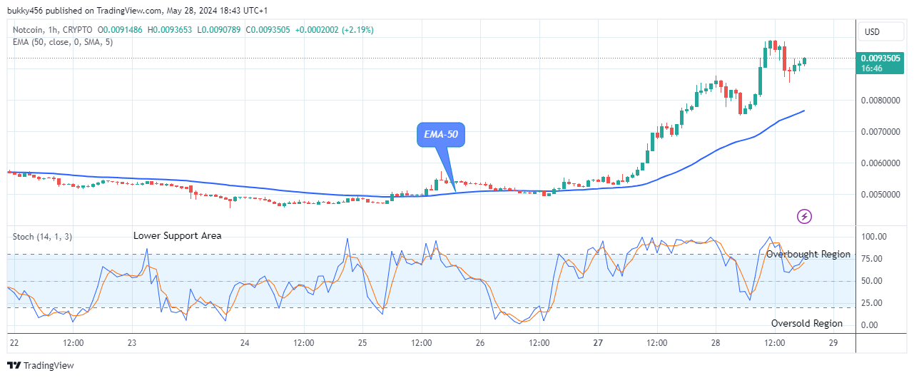Click the 0.0080000 price axis label
The height and width of the screenshot is (378, 914).
880,101
